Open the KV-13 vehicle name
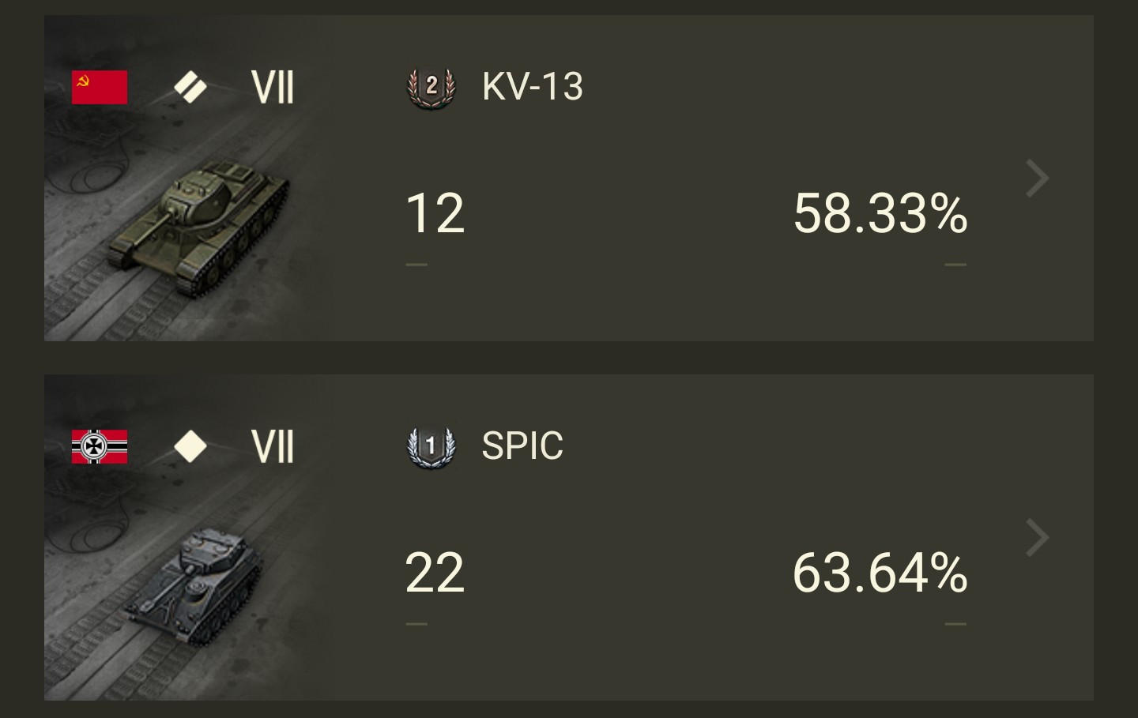1138x718 pixels. (x=533, y=87)
